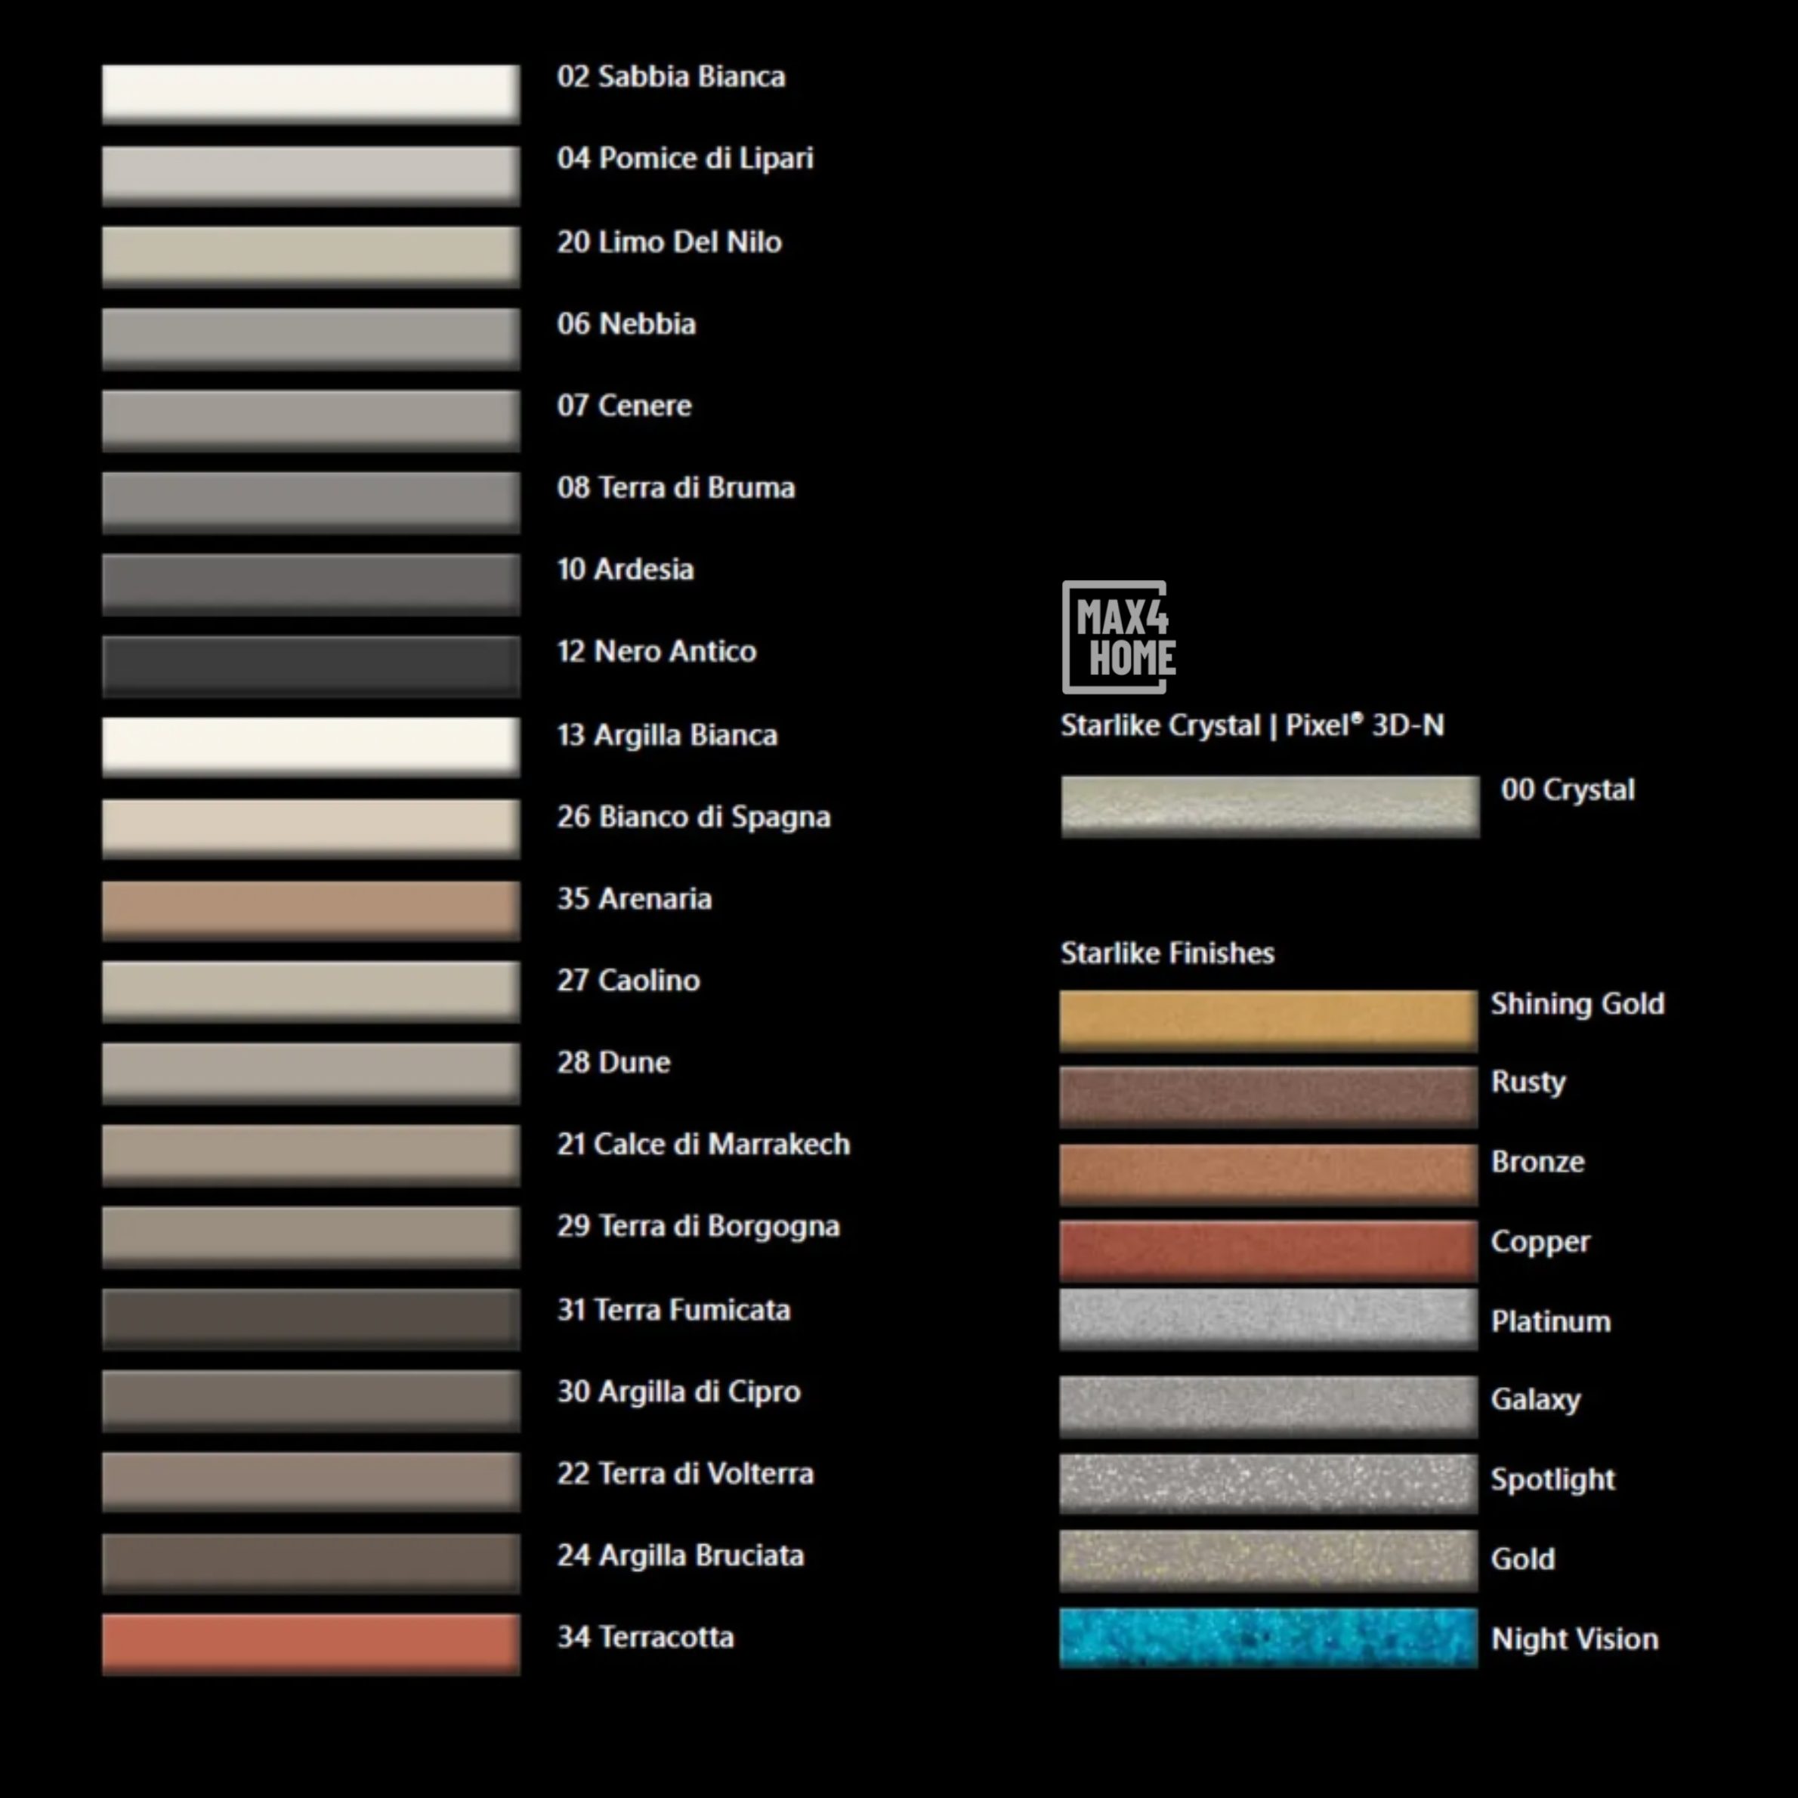Screen dimensions: 1798x1798
Task: Click the 'Starlike Crystal | Pixel 3D-N' heading
Action: pyautogui.click(x=1253, y=726)
